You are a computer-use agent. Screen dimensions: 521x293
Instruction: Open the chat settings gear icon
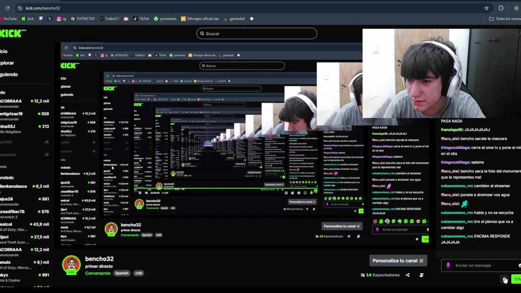(x=505, y=279)
